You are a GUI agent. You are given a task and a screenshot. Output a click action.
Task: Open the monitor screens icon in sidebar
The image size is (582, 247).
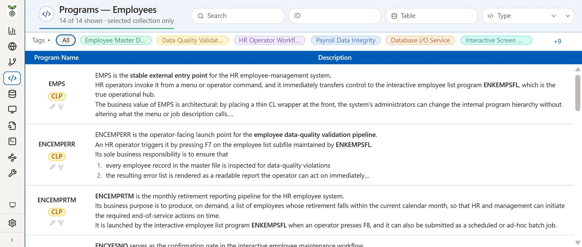tap(12, 110)
